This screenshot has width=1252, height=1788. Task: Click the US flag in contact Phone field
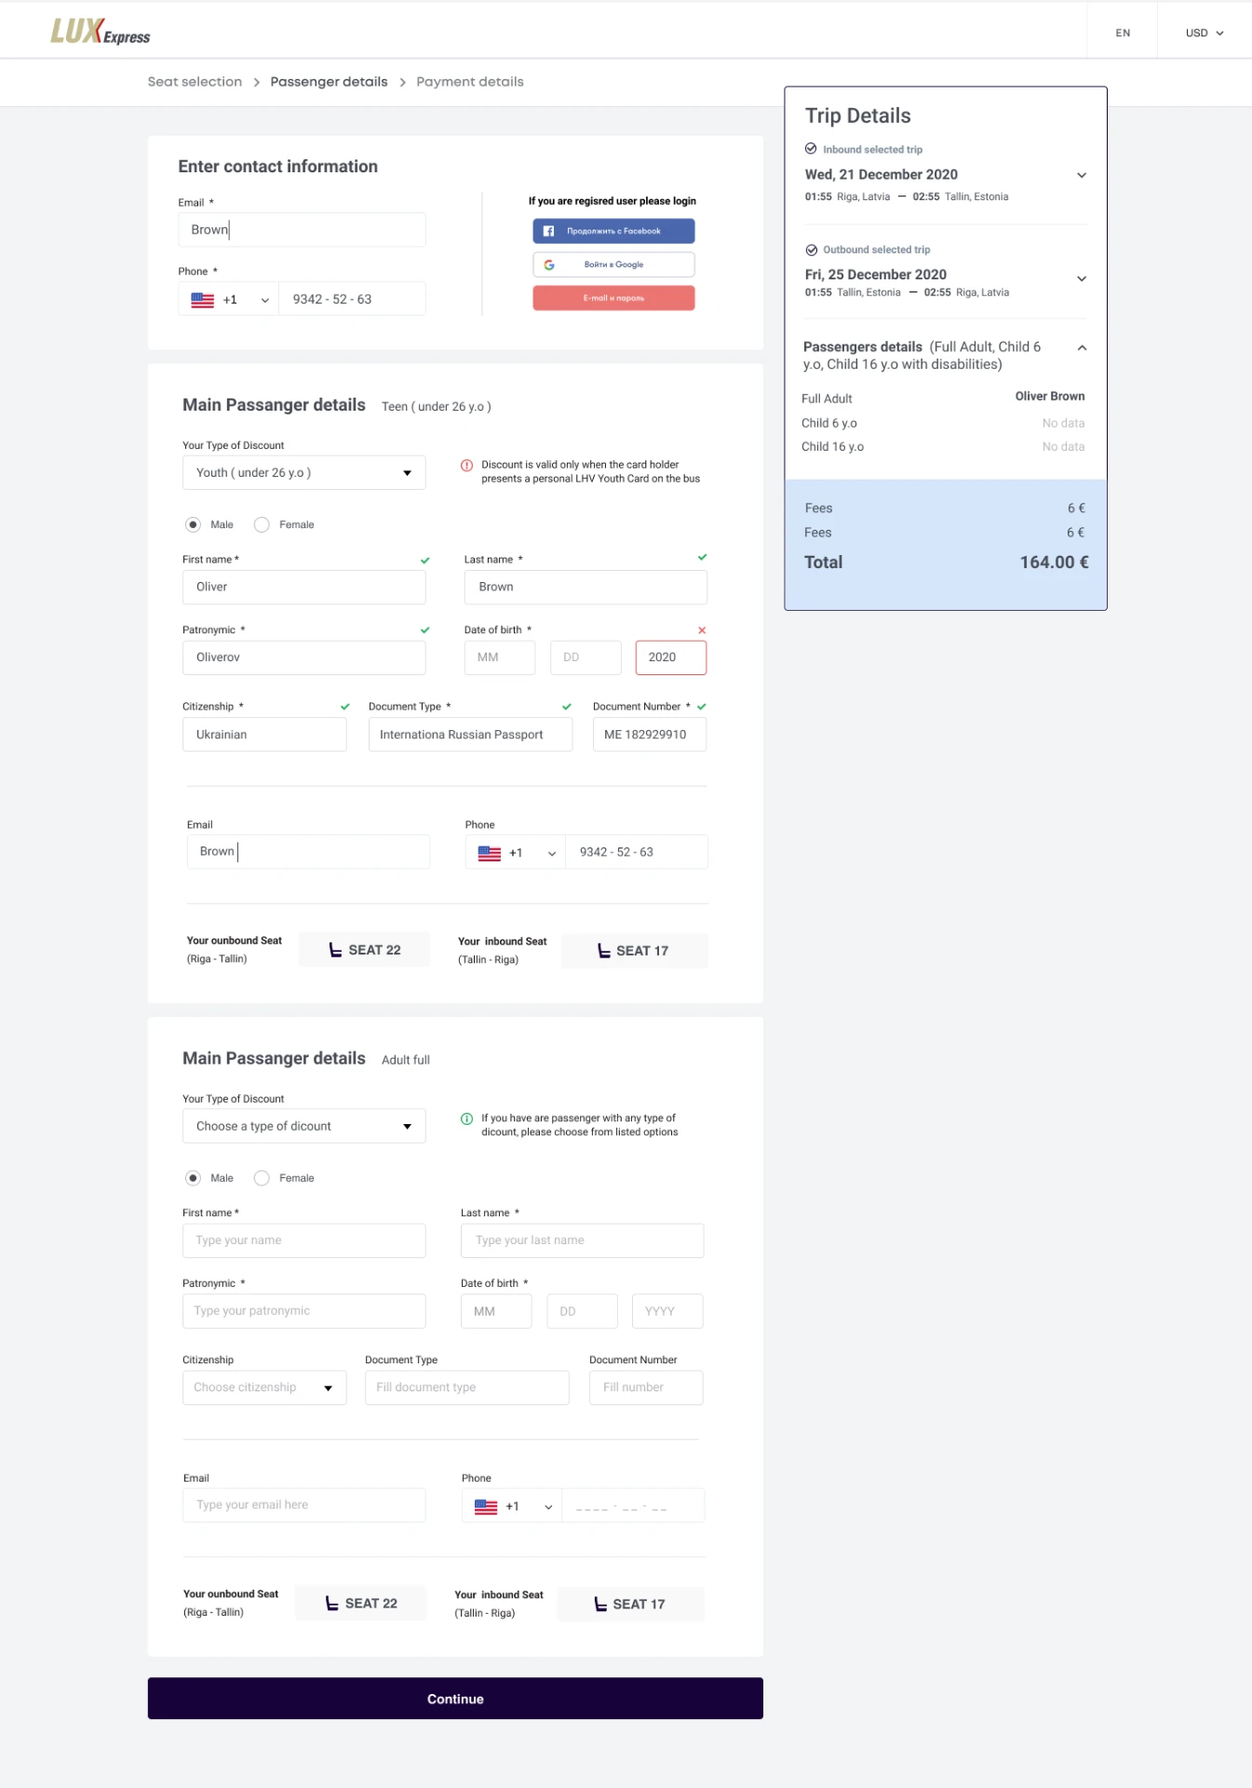pyautogui.click(x=203, y=300)
